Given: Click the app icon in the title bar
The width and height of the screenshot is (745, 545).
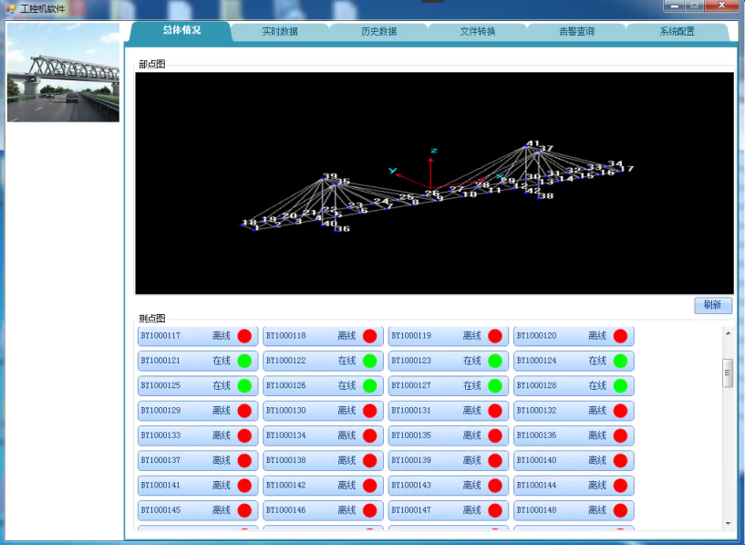Looking at the screenshot, I should click(11, 8).
